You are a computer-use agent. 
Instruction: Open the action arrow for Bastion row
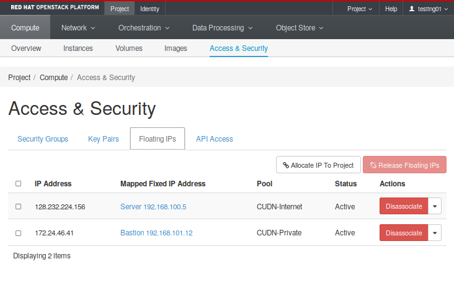tap(435, 233)
